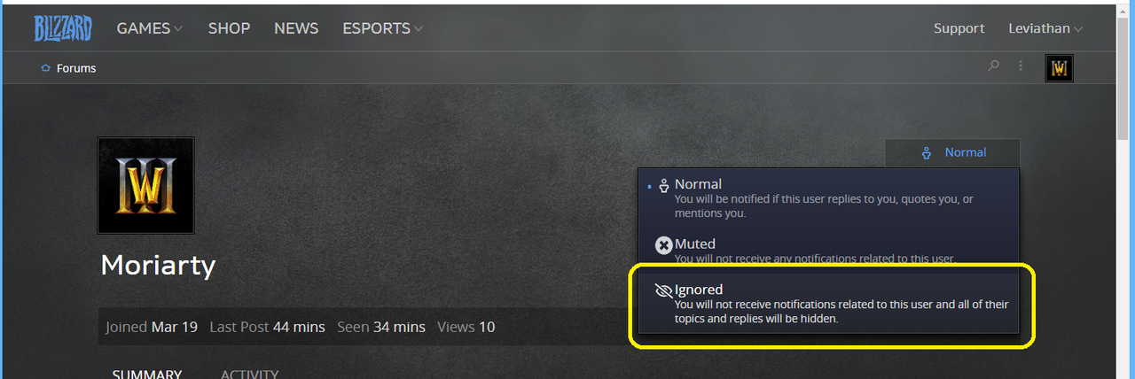Choose Ignored to hide this user's posts

[828, 304]
